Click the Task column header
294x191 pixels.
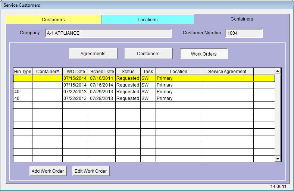click(148, 71)
